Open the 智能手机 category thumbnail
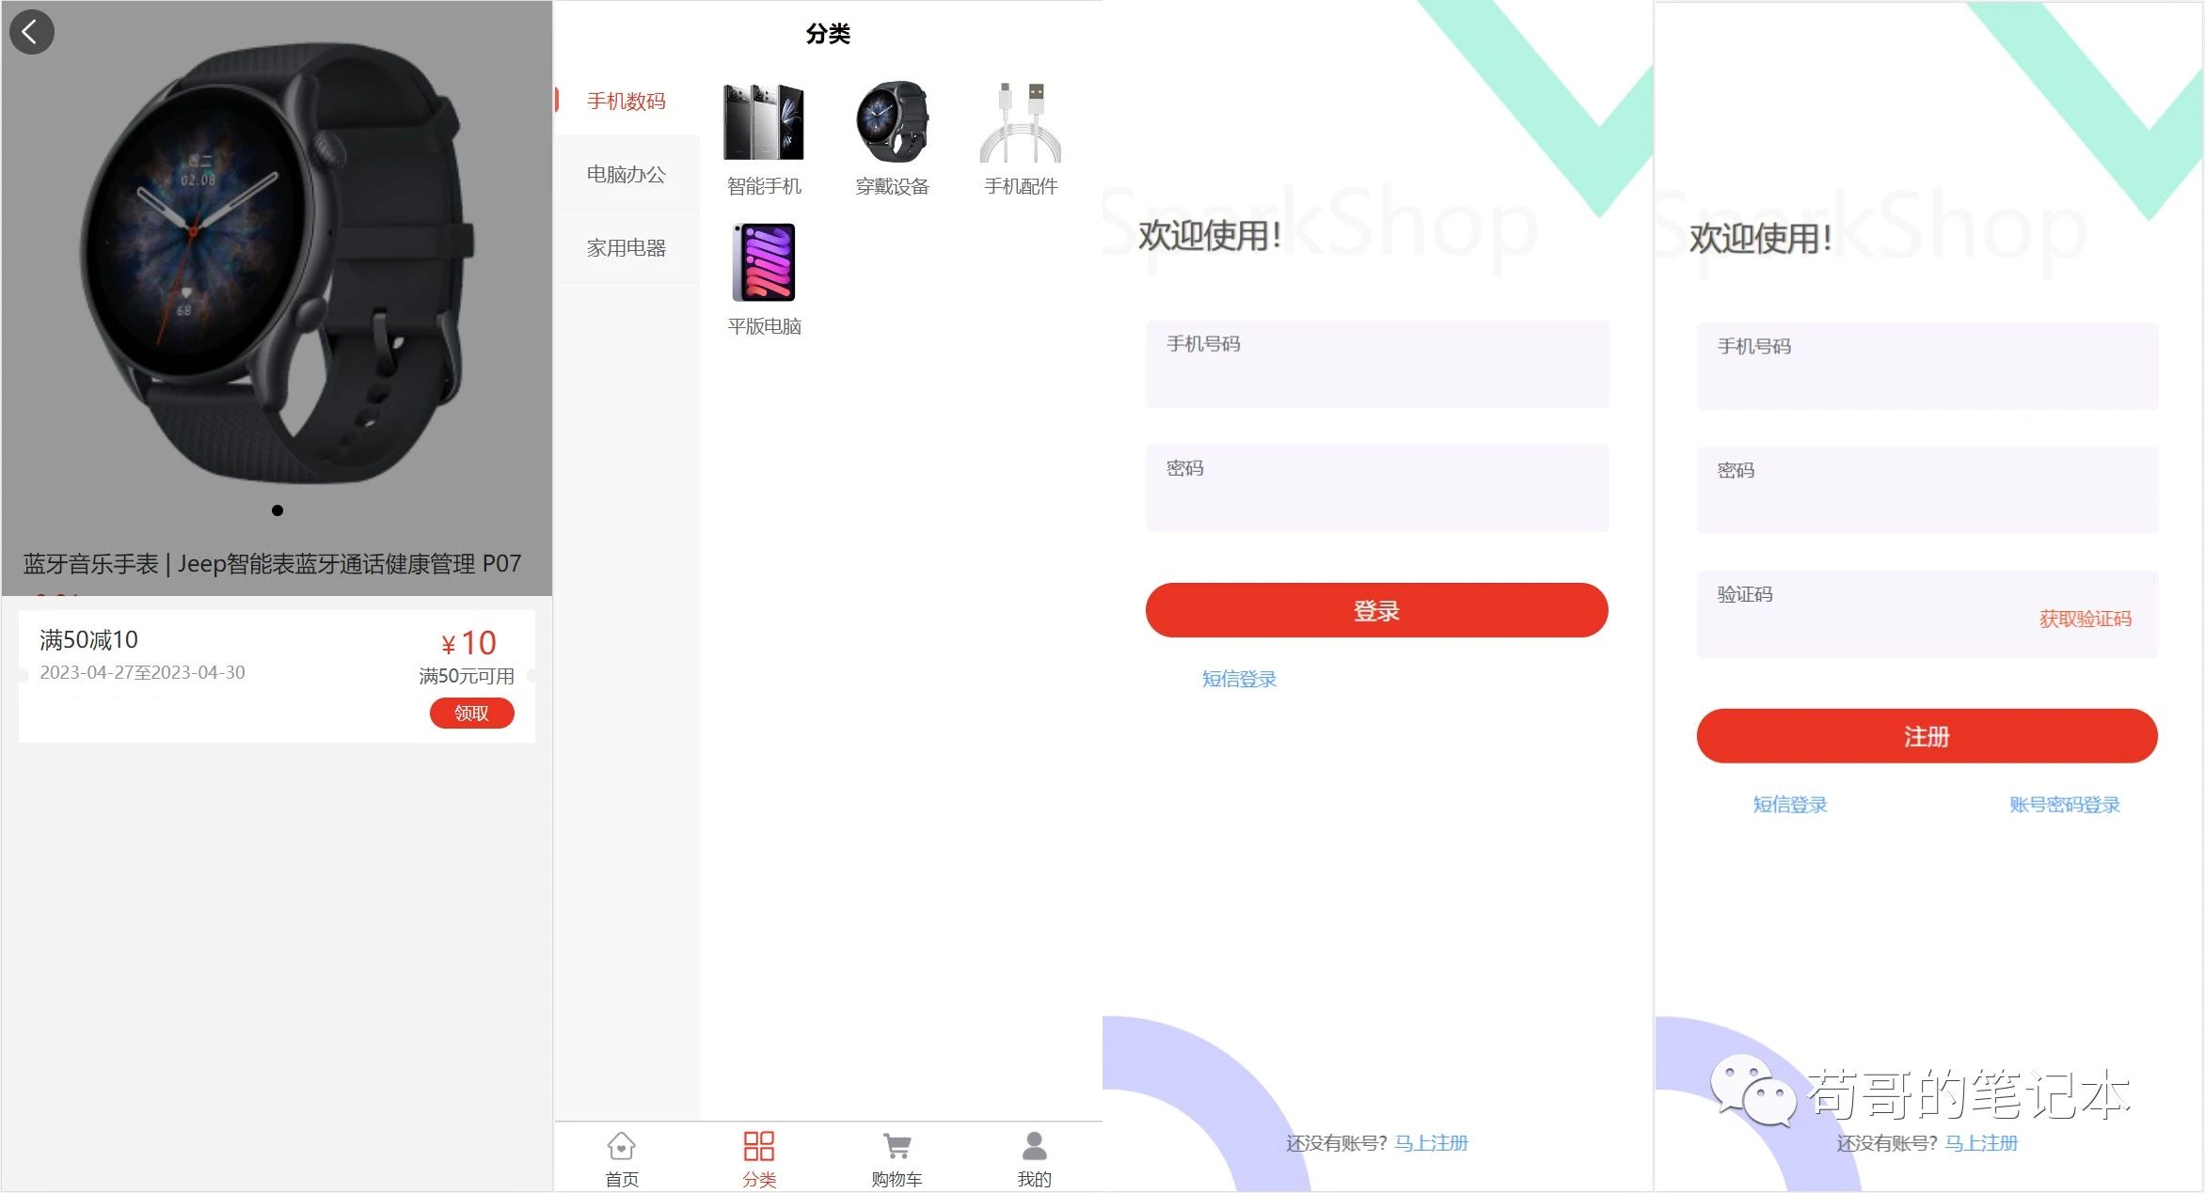Viewport: 2205px width, 1193px height. [764, 122]
